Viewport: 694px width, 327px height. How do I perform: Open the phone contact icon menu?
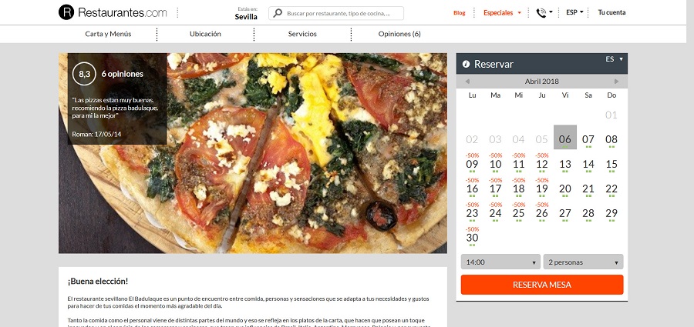pos(544,12)
